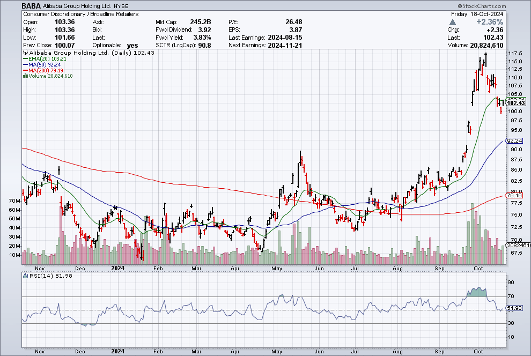Click the price chart legend icon beside Alibaba (Daily)
The image size is (531, 356).
[x=24, y=53]
